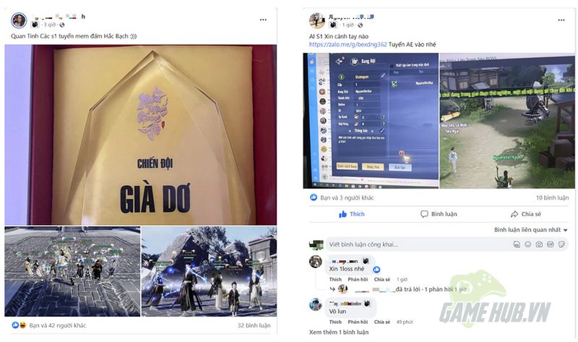Open the zalo.me group link
This screenshot has height=342, width=578.
(x=348, y=44)
